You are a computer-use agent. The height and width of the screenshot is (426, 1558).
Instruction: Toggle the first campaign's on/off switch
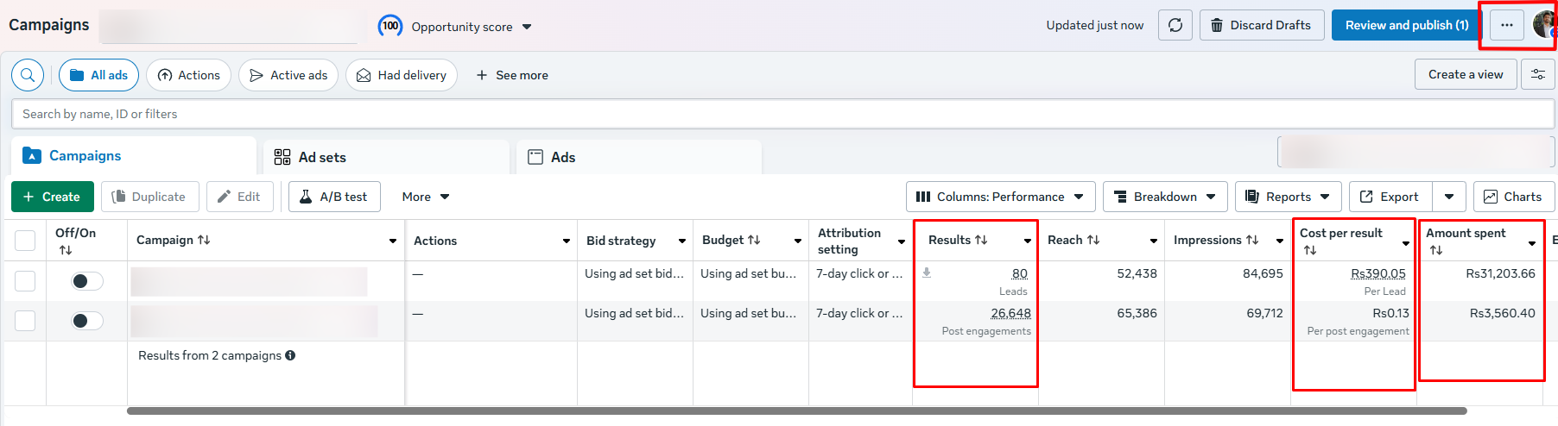point(86,281)
